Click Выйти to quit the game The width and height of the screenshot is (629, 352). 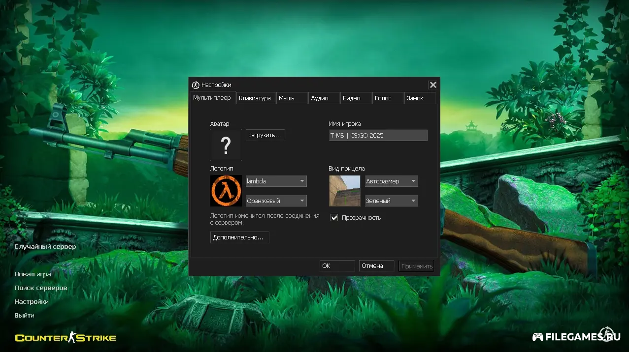point(24,316)
